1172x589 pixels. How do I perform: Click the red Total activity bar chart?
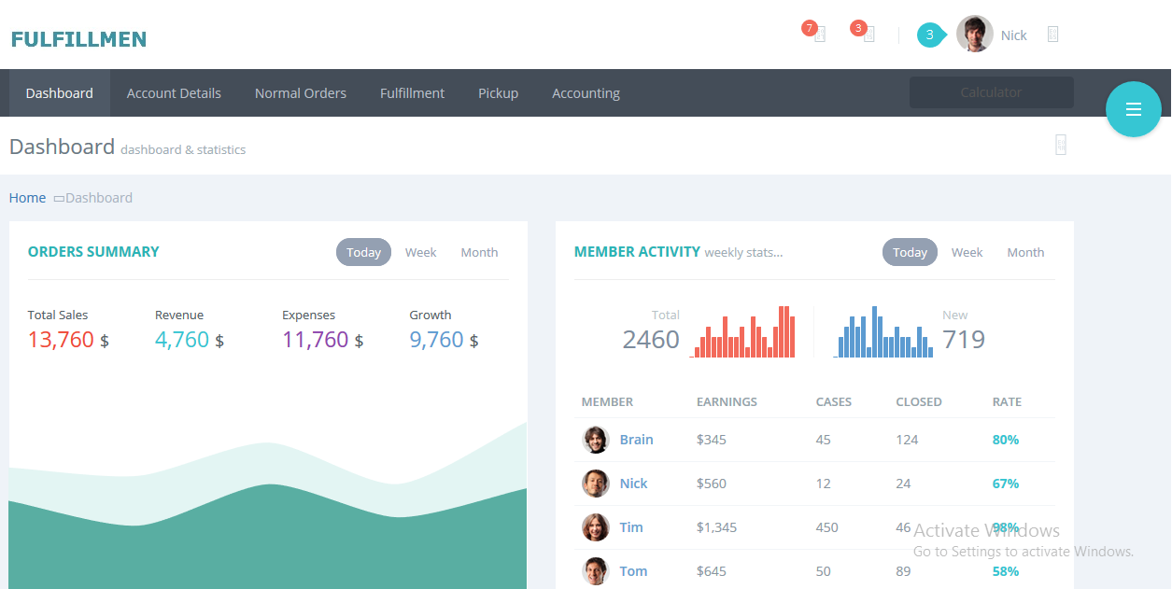[742, 331]
